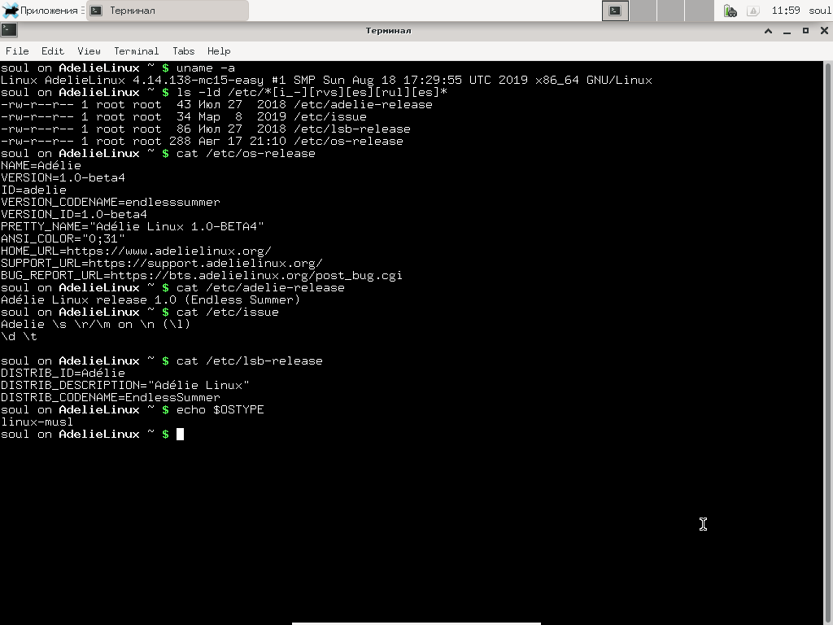Viewport: 833px width, 625px height.
Task: Open the https://support.adelielinux.org/ URL
Action: coord(206,263)
